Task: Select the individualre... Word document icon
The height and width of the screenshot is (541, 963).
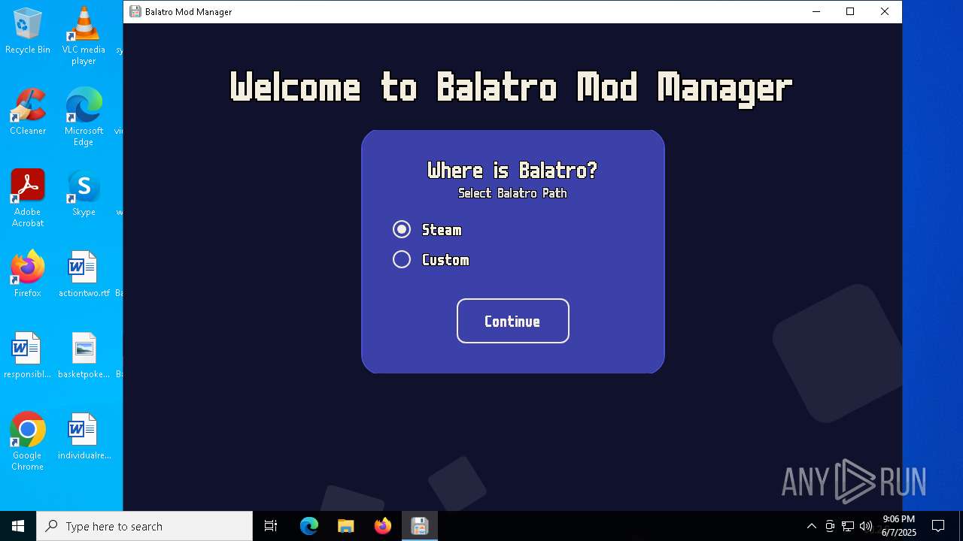Action: (x=84, y=437)
